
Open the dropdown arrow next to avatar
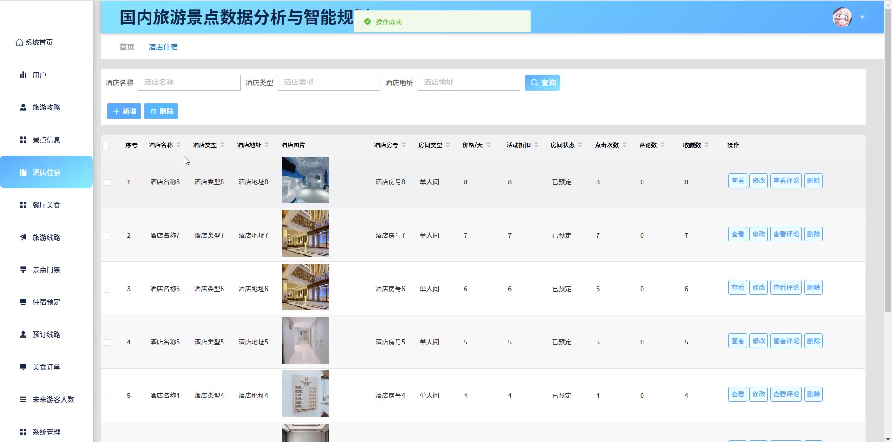[862, 18]
